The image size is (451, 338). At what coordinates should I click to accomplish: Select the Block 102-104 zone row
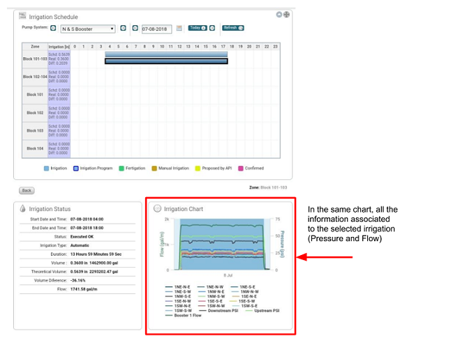[34, 76]
